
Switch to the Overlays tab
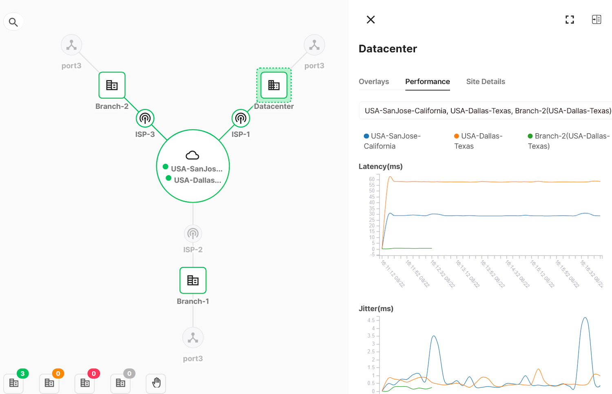click(374, 81)
